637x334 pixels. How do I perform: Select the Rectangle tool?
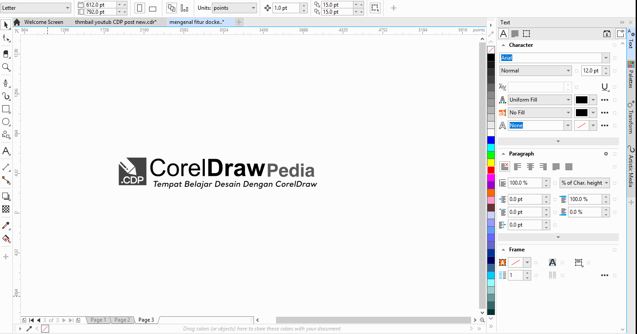click(6, 109)
